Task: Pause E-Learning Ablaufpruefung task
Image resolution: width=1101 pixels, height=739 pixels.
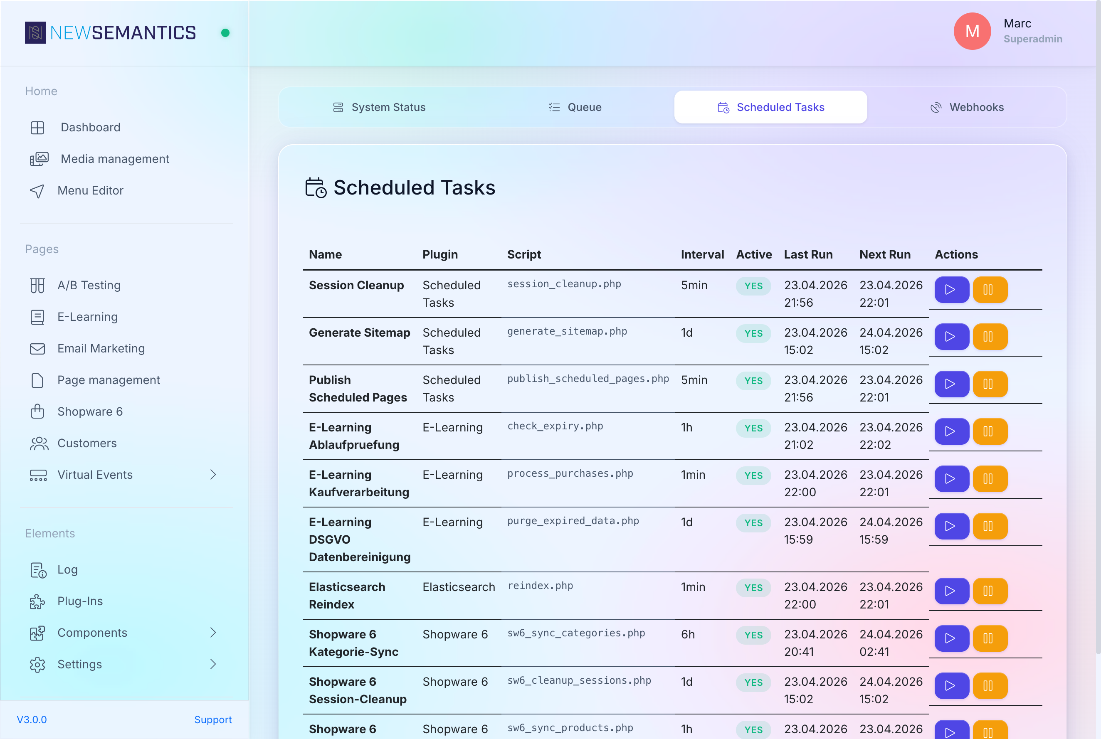Action: (990, 432)
